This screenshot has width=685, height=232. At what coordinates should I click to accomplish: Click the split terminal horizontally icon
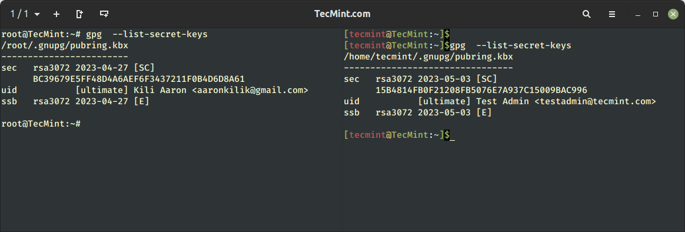pos(104,14)
